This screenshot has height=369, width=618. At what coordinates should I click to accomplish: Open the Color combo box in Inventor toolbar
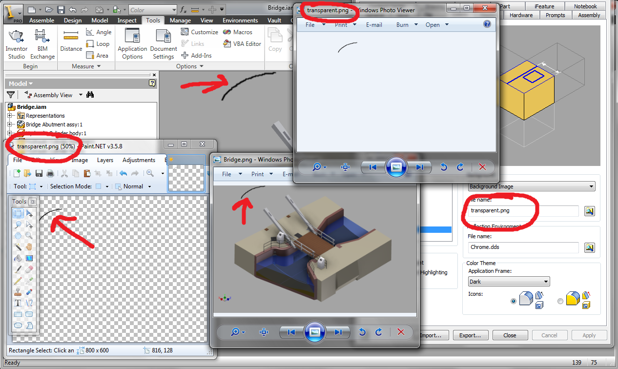click(x=153, y=10)
